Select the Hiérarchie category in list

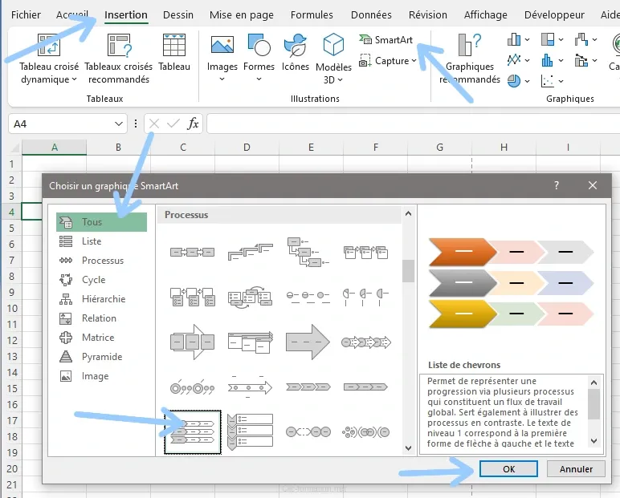[x=103, y=299]
